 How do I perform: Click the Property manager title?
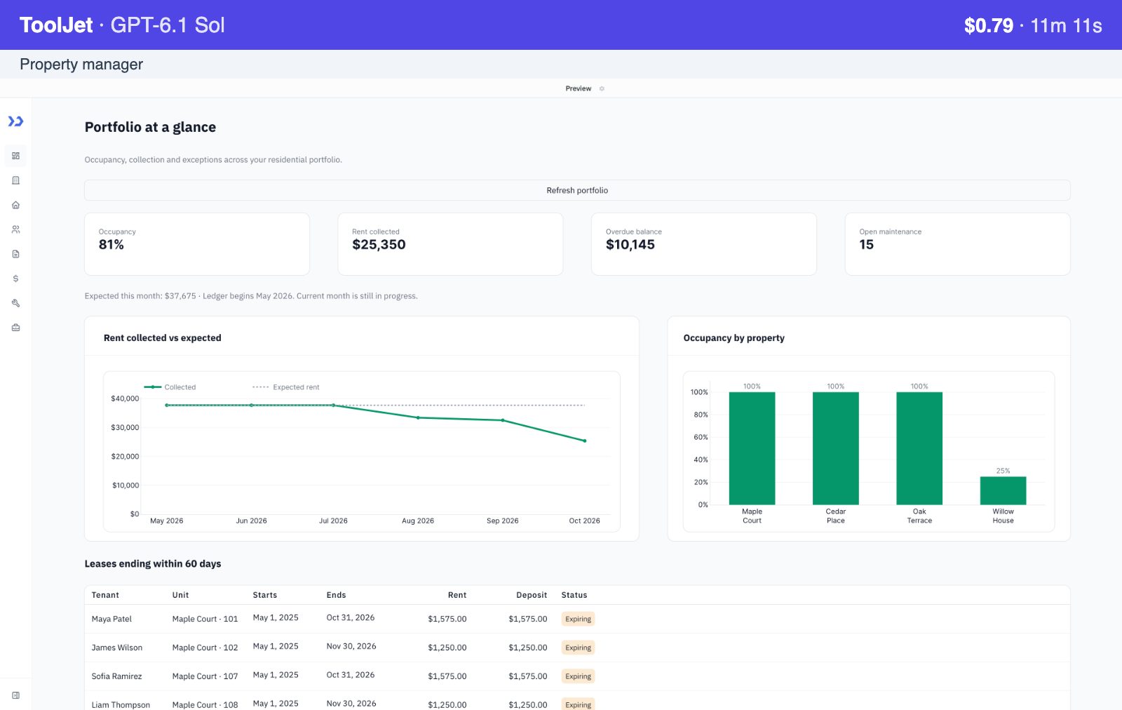click(81, 65)
